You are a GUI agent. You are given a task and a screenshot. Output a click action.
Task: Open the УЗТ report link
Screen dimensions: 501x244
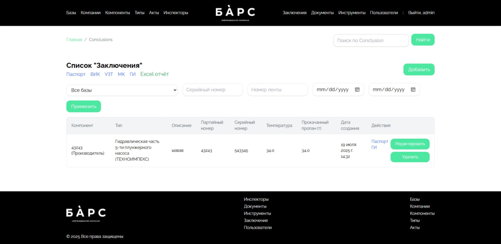[x=109, y=74]
